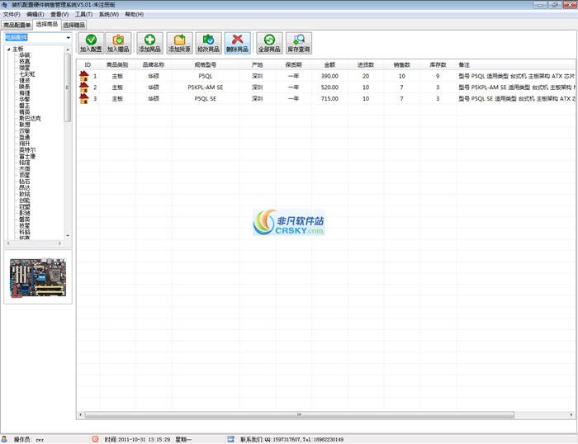
Task: Select 七彩虹 in the brand tree
Action: (27, 74)
